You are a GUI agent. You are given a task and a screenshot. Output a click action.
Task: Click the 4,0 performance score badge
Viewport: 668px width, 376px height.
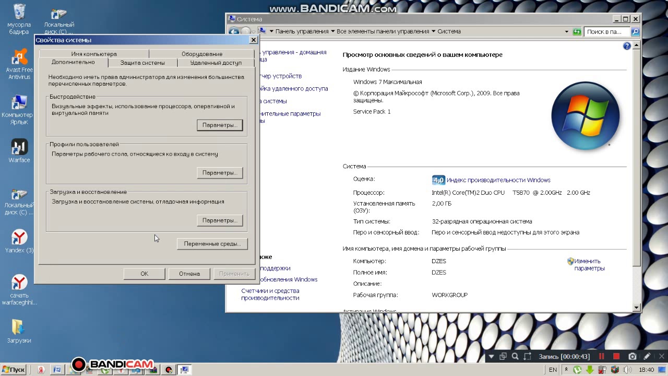tap(438, 180)
